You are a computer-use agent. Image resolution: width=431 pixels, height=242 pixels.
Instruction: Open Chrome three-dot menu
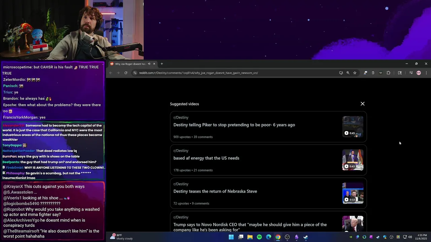426,73
